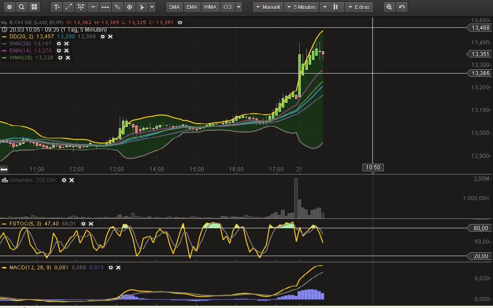The image size is (493, 308).
Task: Open the candlestick chart type menu
Action: 336,7
